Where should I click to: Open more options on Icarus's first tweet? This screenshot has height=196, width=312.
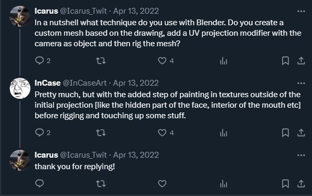(301, 12)
